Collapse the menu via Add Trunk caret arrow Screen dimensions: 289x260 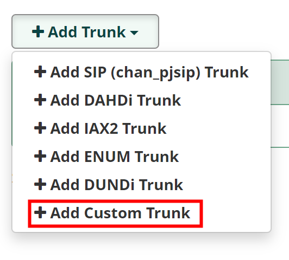point(134,33)
